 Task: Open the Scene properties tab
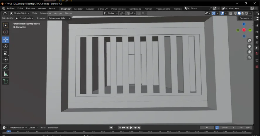(x=257, y=48)
